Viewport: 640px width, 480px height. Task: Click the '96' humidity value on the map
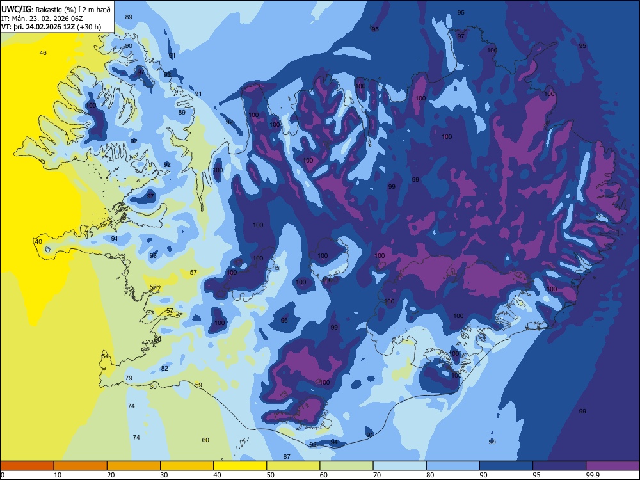pos(284,321)
